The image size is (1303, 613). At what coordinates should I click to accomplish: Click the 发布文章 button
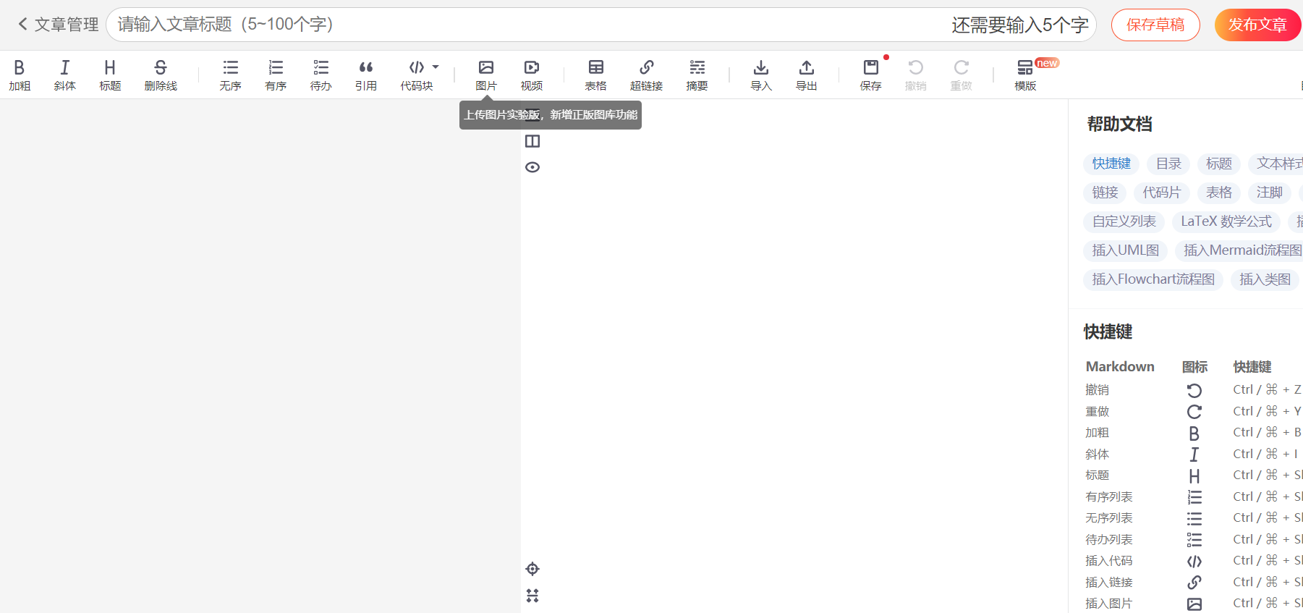(x=1257, y=25)
